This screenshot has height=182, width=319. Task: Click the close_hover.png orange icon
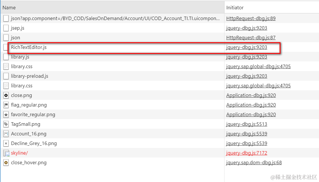point(6,163)
